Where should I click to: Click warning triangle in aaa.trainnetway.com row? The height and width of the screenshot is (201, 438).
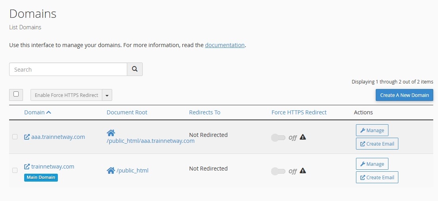(303, 137)
